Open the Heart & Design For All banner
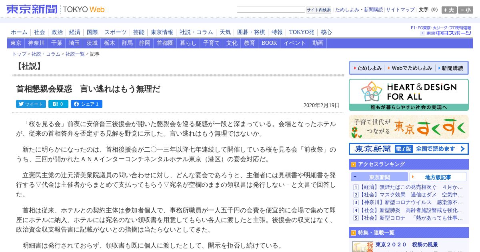This screenshot has width=480, height=252. (408, 95)
